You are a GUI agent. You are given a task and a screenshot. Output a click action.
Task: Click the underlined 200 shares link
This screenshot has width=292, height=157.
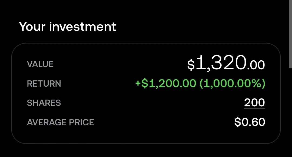(254, 103)
